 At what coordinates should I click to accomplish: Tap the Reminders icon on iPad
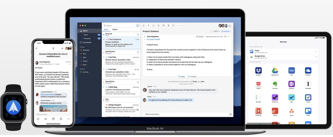pyautogui.click(x=258, y=98)
